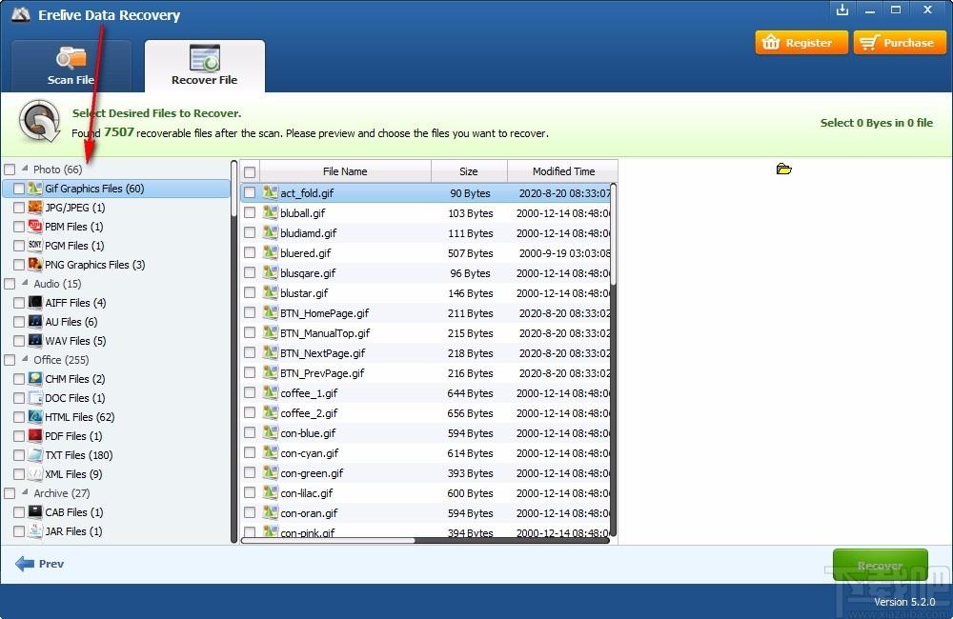
Task: Switch to the Recover File tab
Action: [205, 67]
